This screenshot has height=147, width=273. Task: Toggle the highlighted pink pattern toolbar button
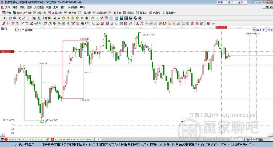click(35, 18)
